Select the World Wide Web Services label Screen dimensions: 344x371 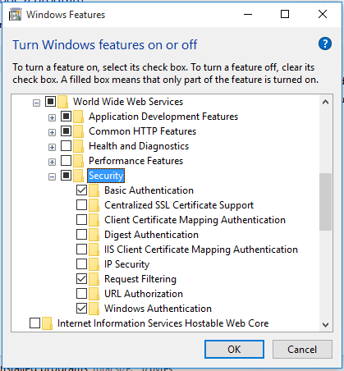[x=128, y=102]
